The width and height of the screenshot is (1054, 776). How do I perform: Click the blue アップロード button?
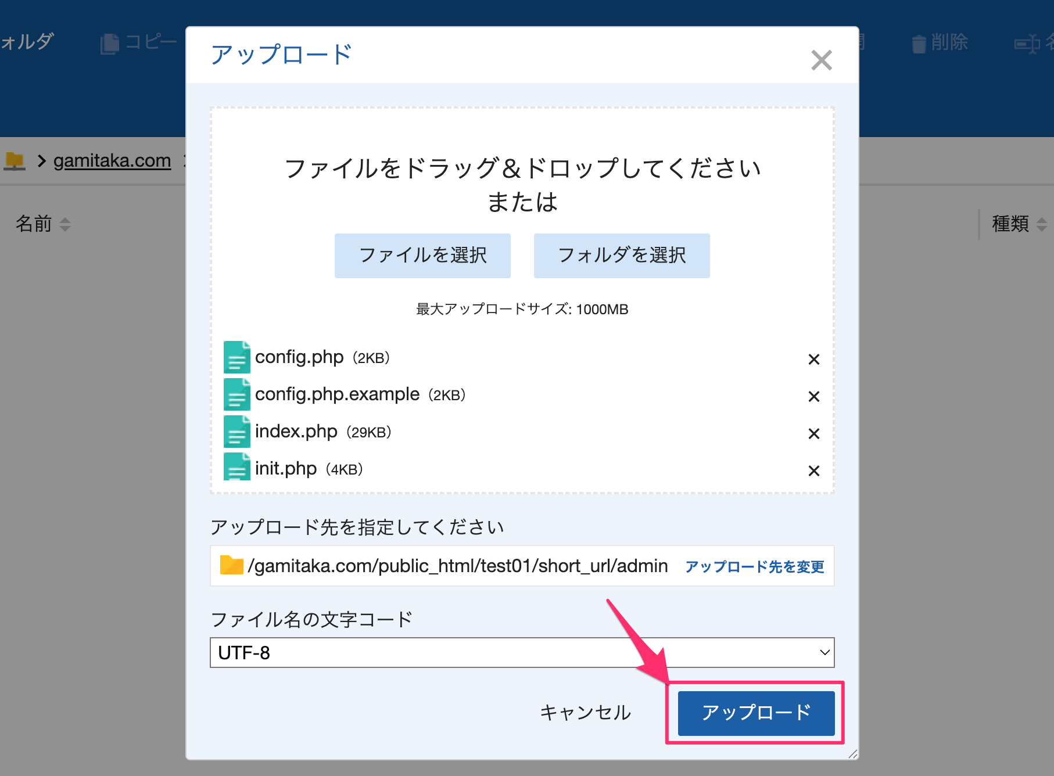pyautogui.click(x=755, y=713)
